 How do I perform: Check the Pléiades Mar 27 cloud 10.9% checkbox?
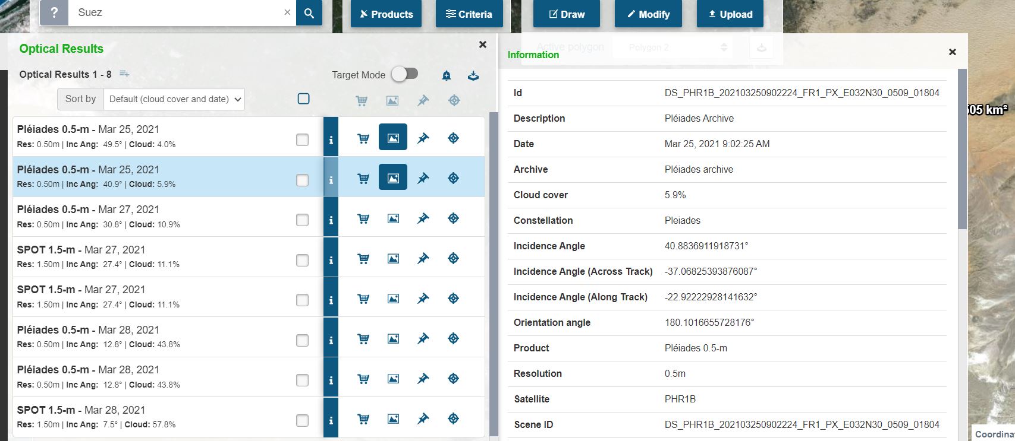302,220
